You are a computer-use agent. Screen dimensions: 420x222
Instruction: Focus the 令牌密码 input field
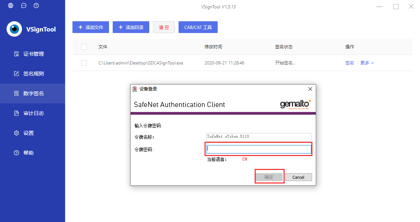(259, 149)
